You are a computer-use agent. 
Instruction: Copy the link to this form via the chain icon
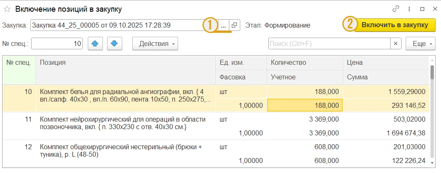(396, 9)
